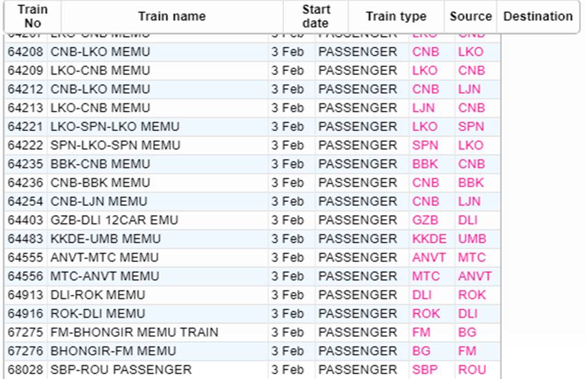Viewport: 586px width, 379px height.
Task: Open GZB source station link
Action: coord(425,220)
